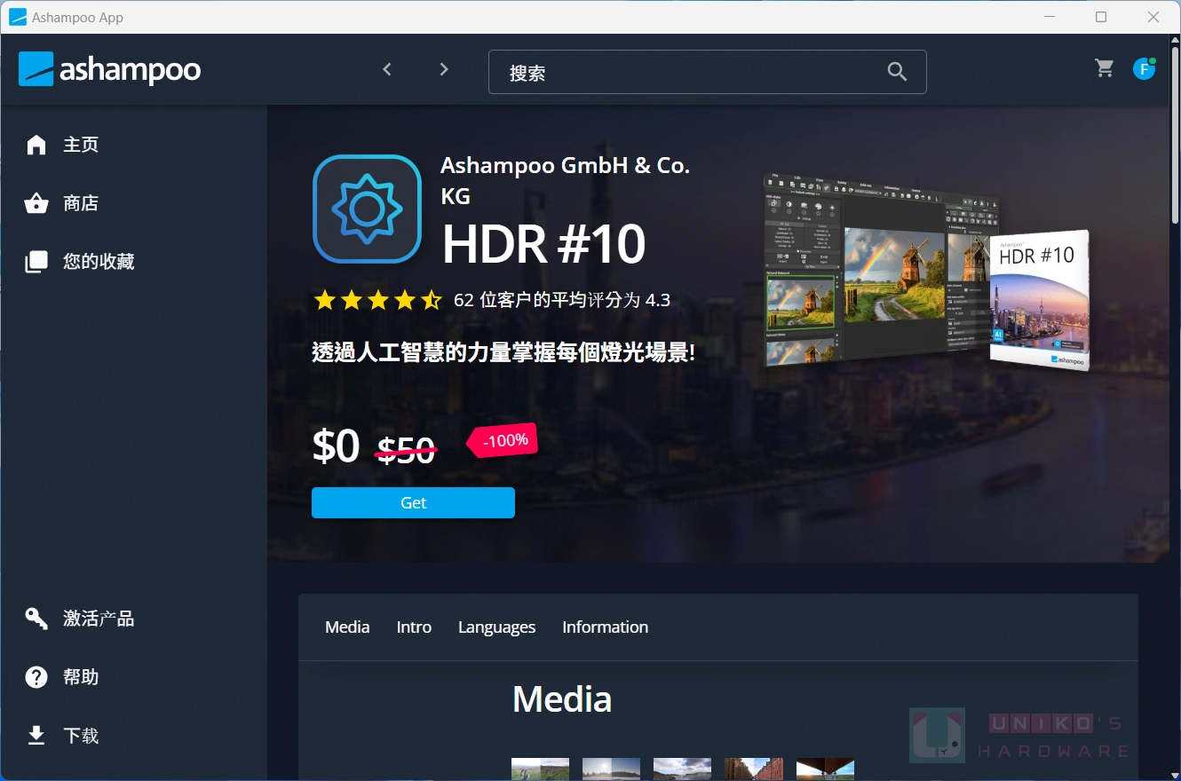
Task: Click the HDR #10 gear app icon
Action: [367, 209]
